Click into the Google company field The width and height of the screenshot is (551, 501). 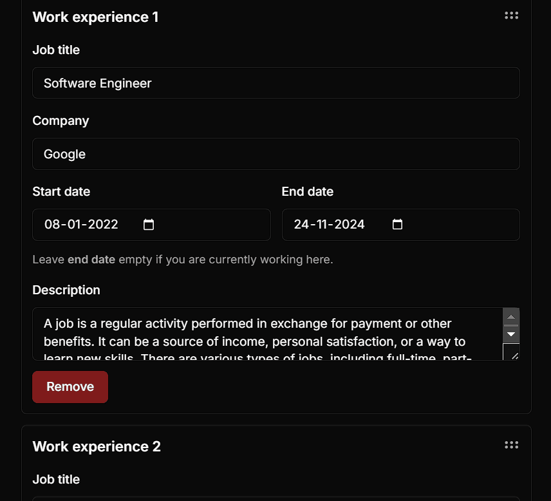[x=275, y=154]
